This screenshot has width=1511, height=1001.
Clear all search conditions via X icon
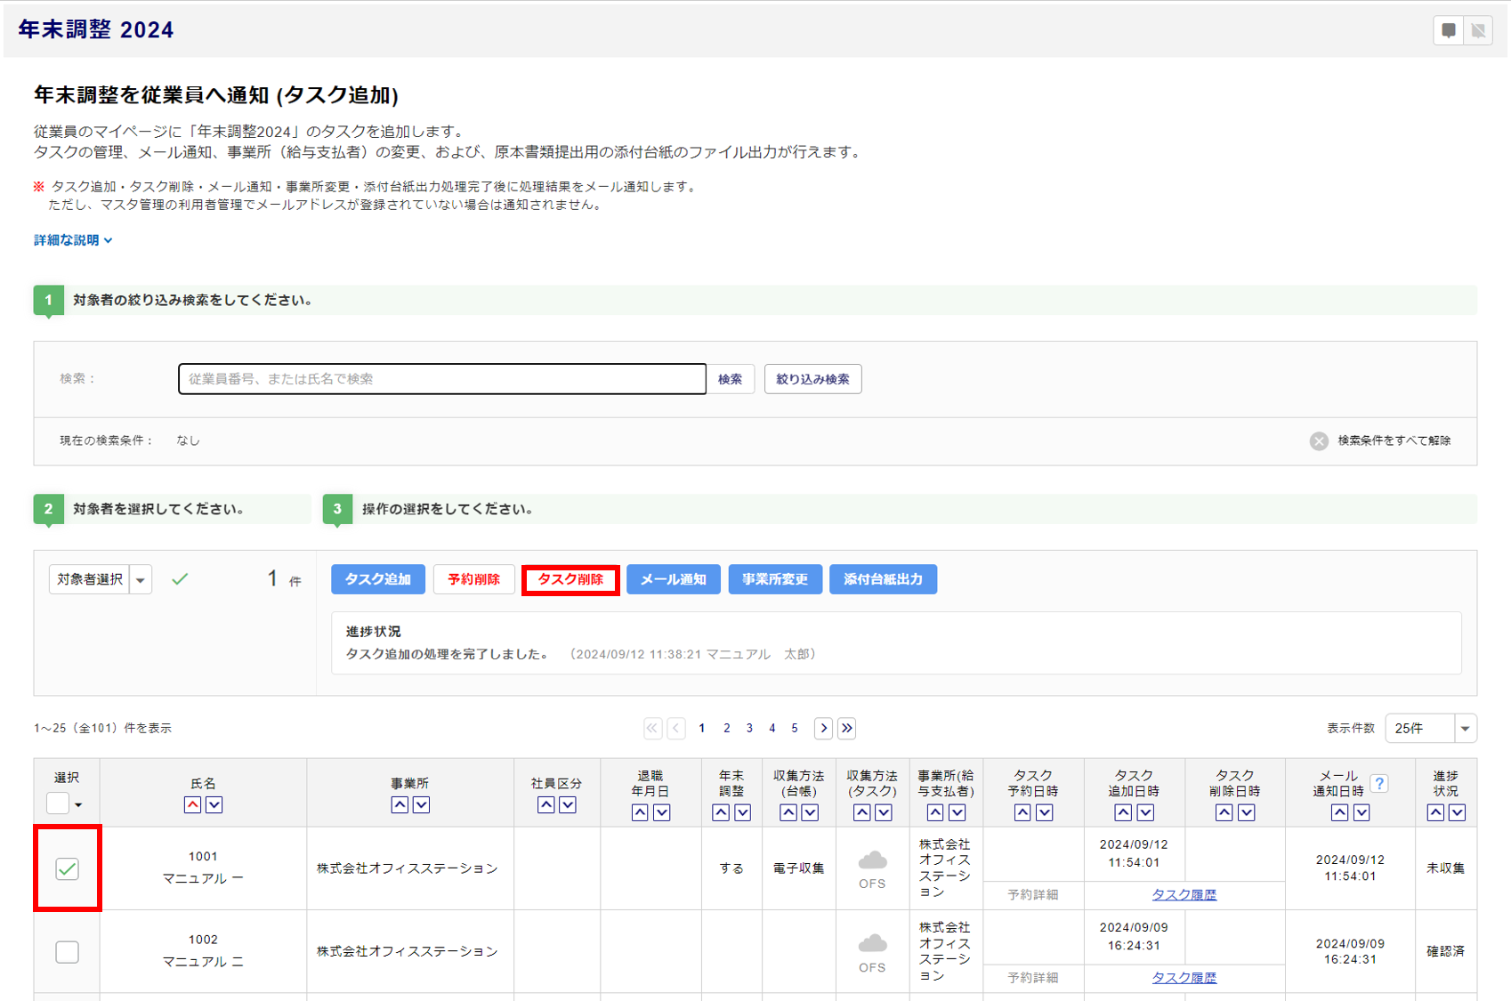tap(1319, 441)
